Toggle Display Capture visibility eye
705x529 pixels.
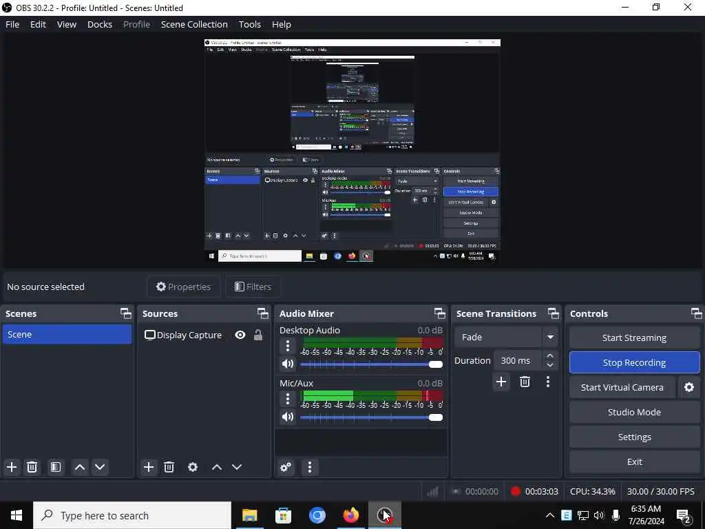pos(240,335)
